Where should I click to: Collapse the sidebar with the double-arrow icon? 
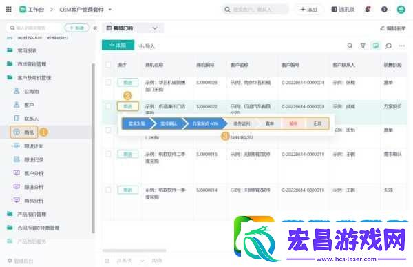(x=95, y=28)
